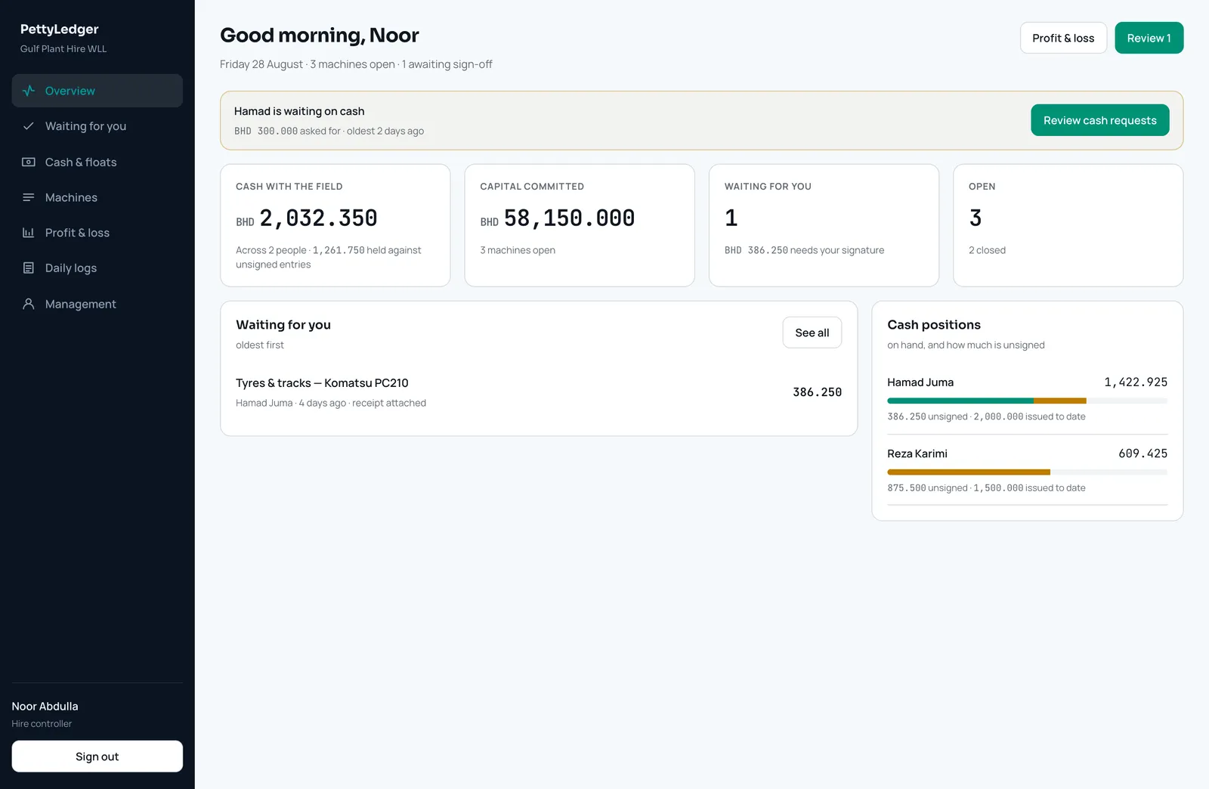The image size is (1209, 789).
Task: Click See all in Waiting for you
Action: pos(812,333)
